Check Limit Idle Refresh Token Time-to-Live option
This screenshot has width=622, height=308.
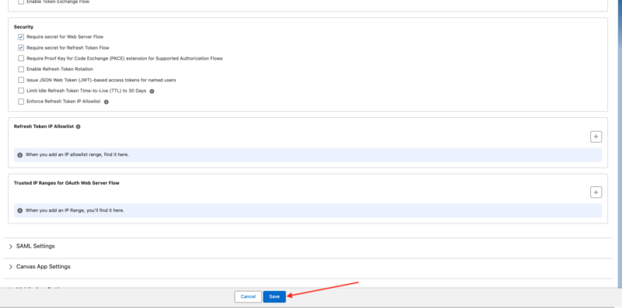click(21, 91)
